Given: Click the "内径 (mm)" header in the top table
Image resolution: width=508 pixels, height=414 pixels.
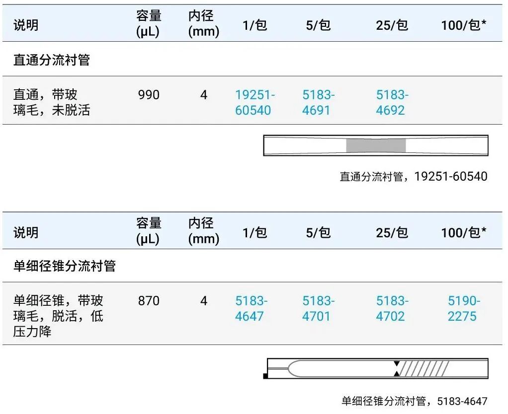Looking at the screenshot, I should pos(203,24).
